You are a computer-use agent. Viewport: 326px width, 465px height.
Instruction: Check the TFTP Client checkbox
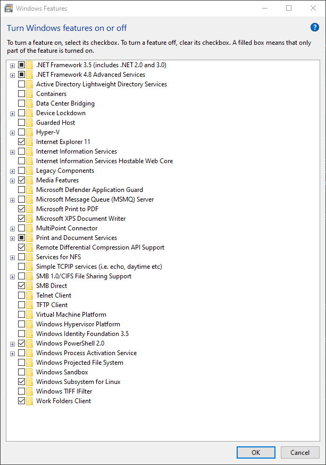click(x=21, y=304)
